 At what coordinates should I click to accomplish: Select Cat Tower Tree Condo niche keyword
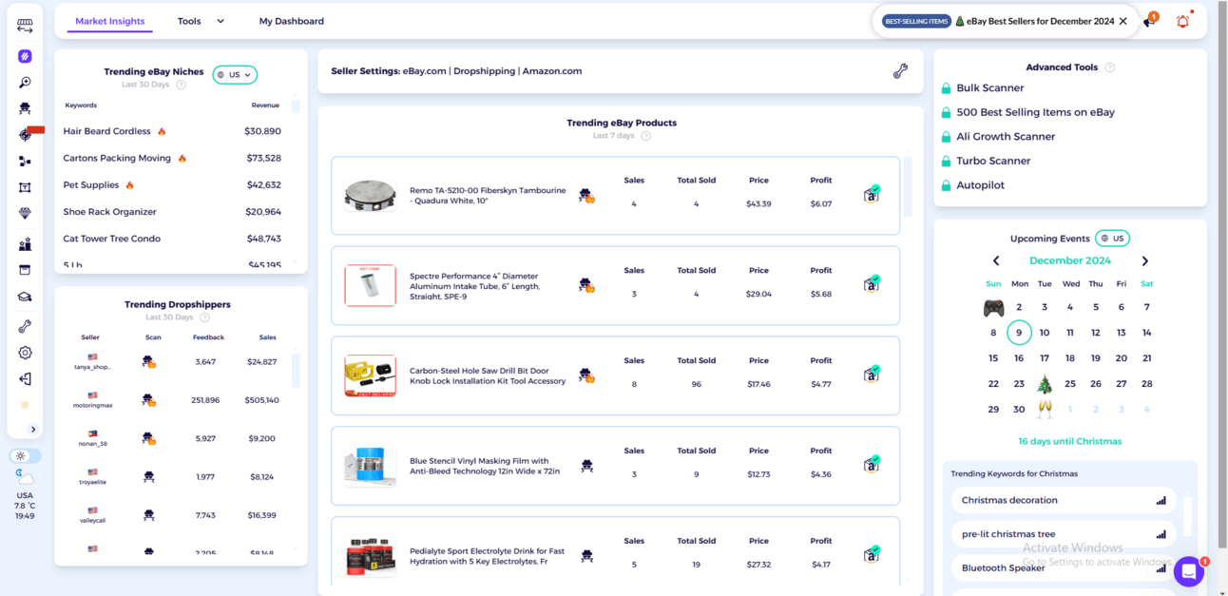tap(112, 239)
